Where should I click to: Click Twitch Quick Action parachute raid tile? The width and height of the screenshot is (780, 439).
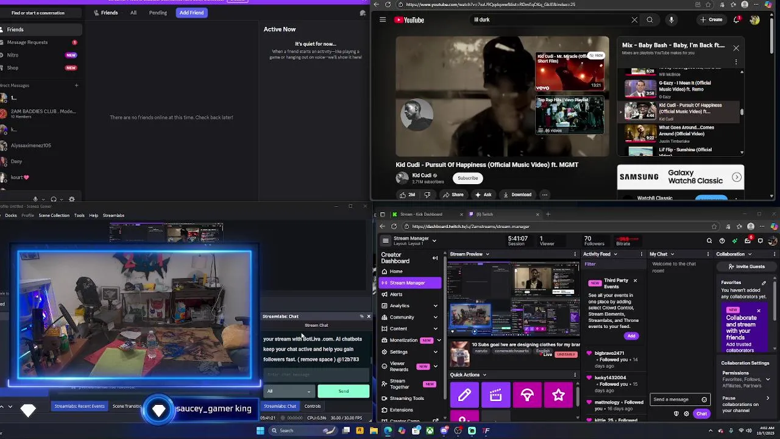(x=527, y=395)
